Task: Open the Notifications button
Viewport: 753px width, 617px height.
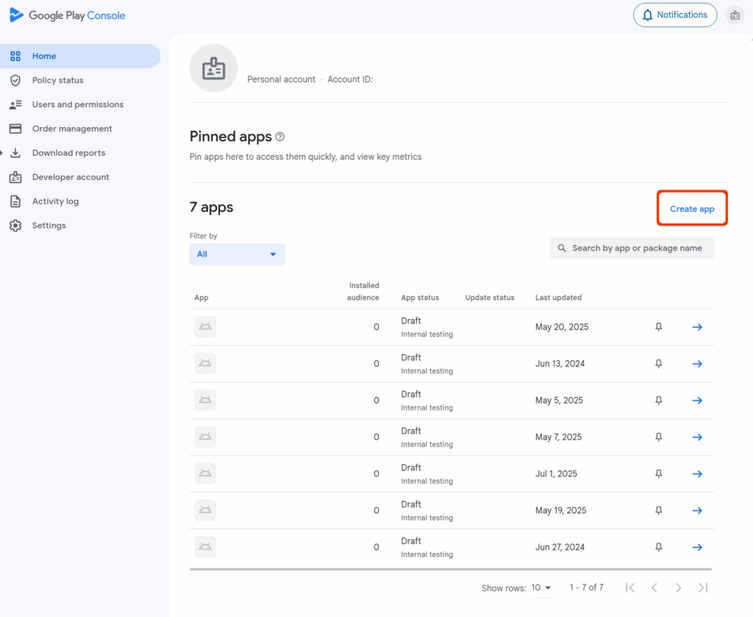Action: 674,15
